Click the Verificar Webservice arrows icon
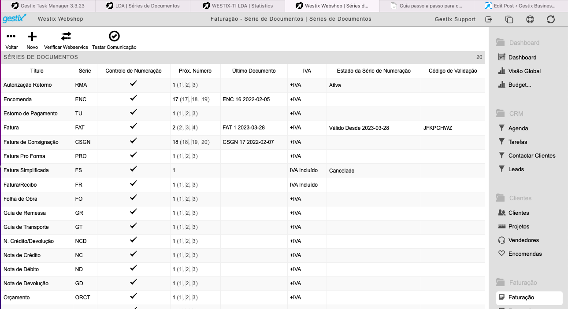568x309 pixels. [66, 37]
